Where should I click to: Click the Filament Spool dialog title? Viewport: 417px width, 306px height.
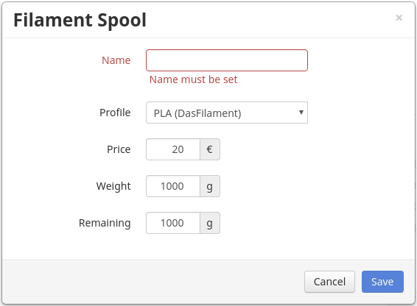(x=80, y=20)
